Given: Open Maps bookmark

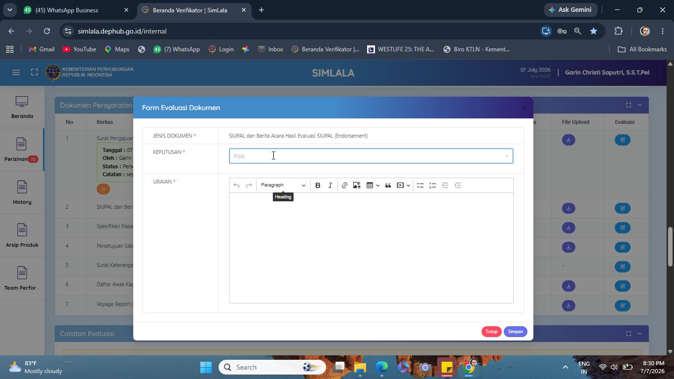Looking at the screenshot, I should (x=117, y=49).
